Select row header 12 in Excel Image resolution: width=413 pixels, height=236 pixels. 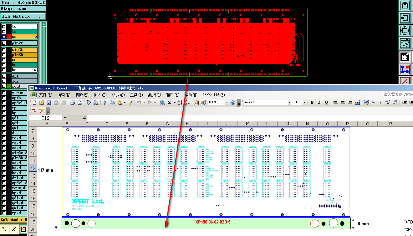coord(33,168)
